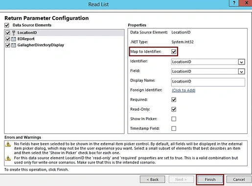Open the Field dropdown arrow
This screenshot has width=252, height=186.
[x=241, y=72]
